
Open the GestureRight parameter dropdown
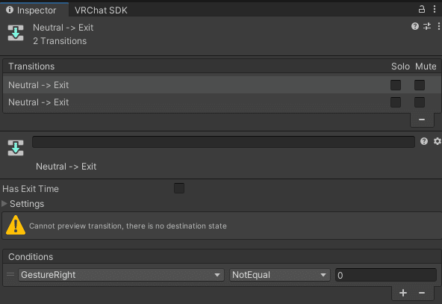tap(121, 275)
